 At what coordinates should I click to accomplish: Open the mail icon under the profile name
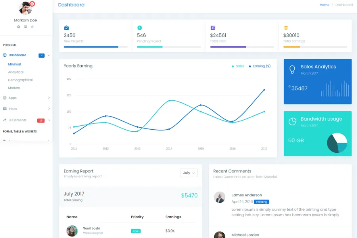(x=25, y=27)
